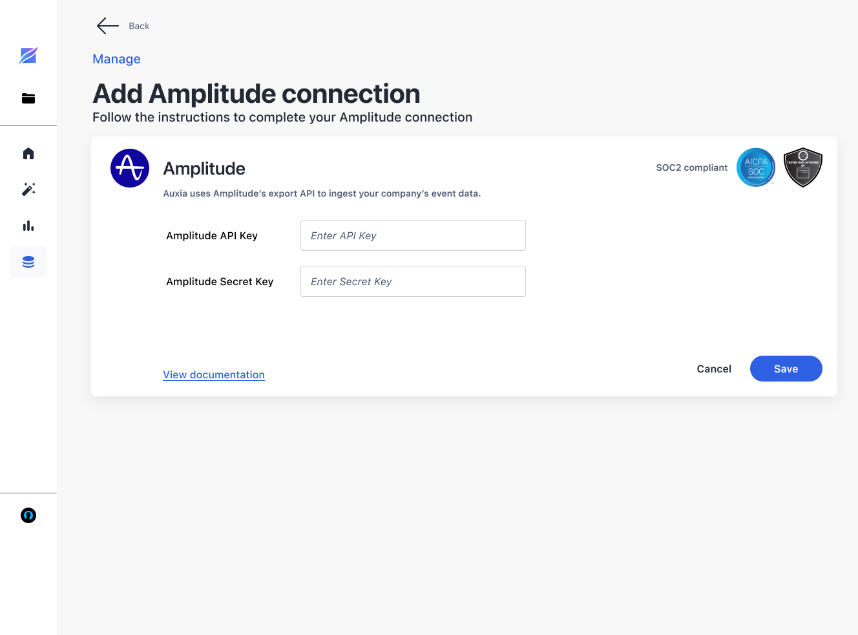The width and height of the screenshot is (858, 635).
Task: Open the magic wand tool in sidebar
Action: point(28,189)
